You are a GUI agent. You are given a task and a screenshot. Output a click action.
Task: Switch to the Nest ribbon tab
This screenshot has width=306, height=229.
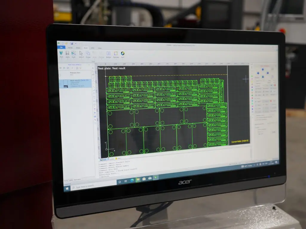pyautogui.click(x=85, y=48)
